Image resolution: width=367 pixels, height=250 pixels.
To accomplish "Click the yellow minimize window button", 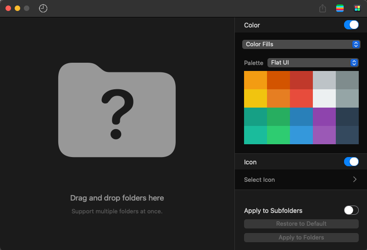I will (17, 8).
